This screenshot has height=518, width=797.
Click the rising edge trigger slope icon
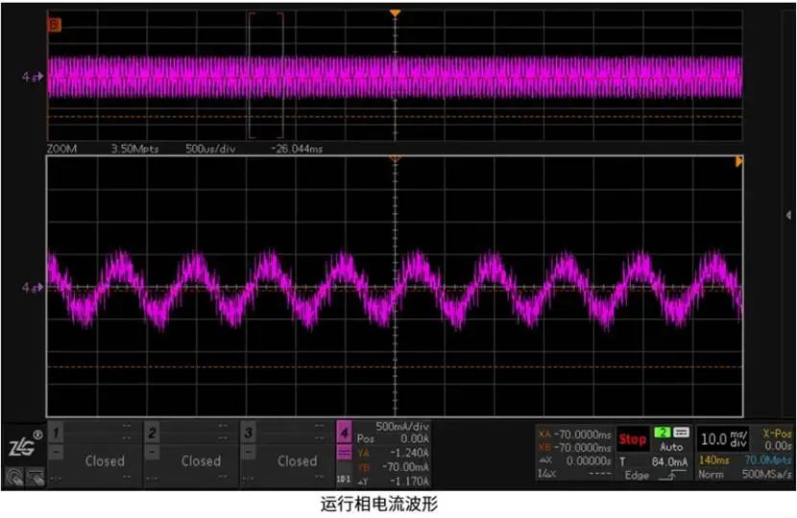[x=671, y=477]
